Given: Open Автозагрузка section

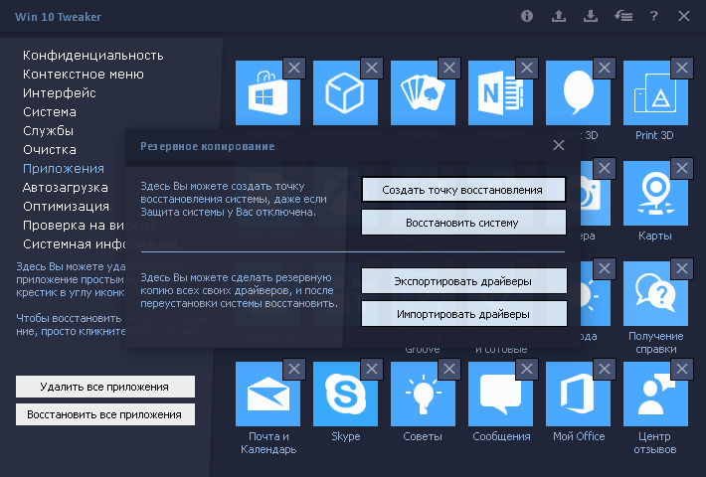Looking at the screenshot, I should [x=66, y=188].
